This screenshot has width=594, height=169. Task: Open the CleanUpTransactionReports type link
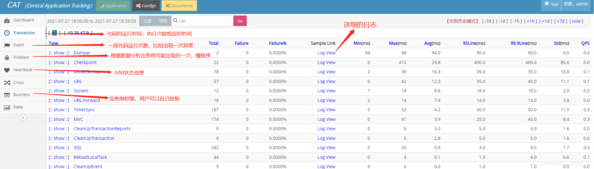(x=102, y=129)
